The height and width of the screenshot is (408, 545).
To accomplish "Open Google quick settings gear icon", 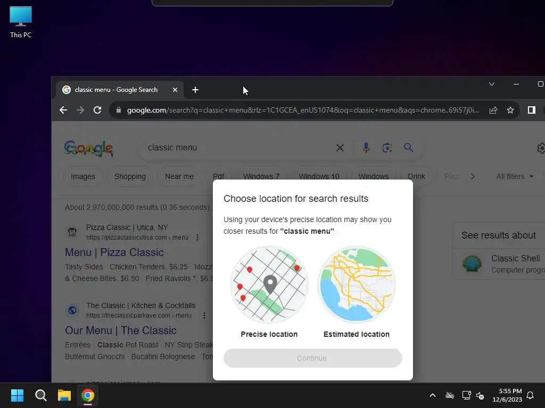I will [x=541, y=148].
